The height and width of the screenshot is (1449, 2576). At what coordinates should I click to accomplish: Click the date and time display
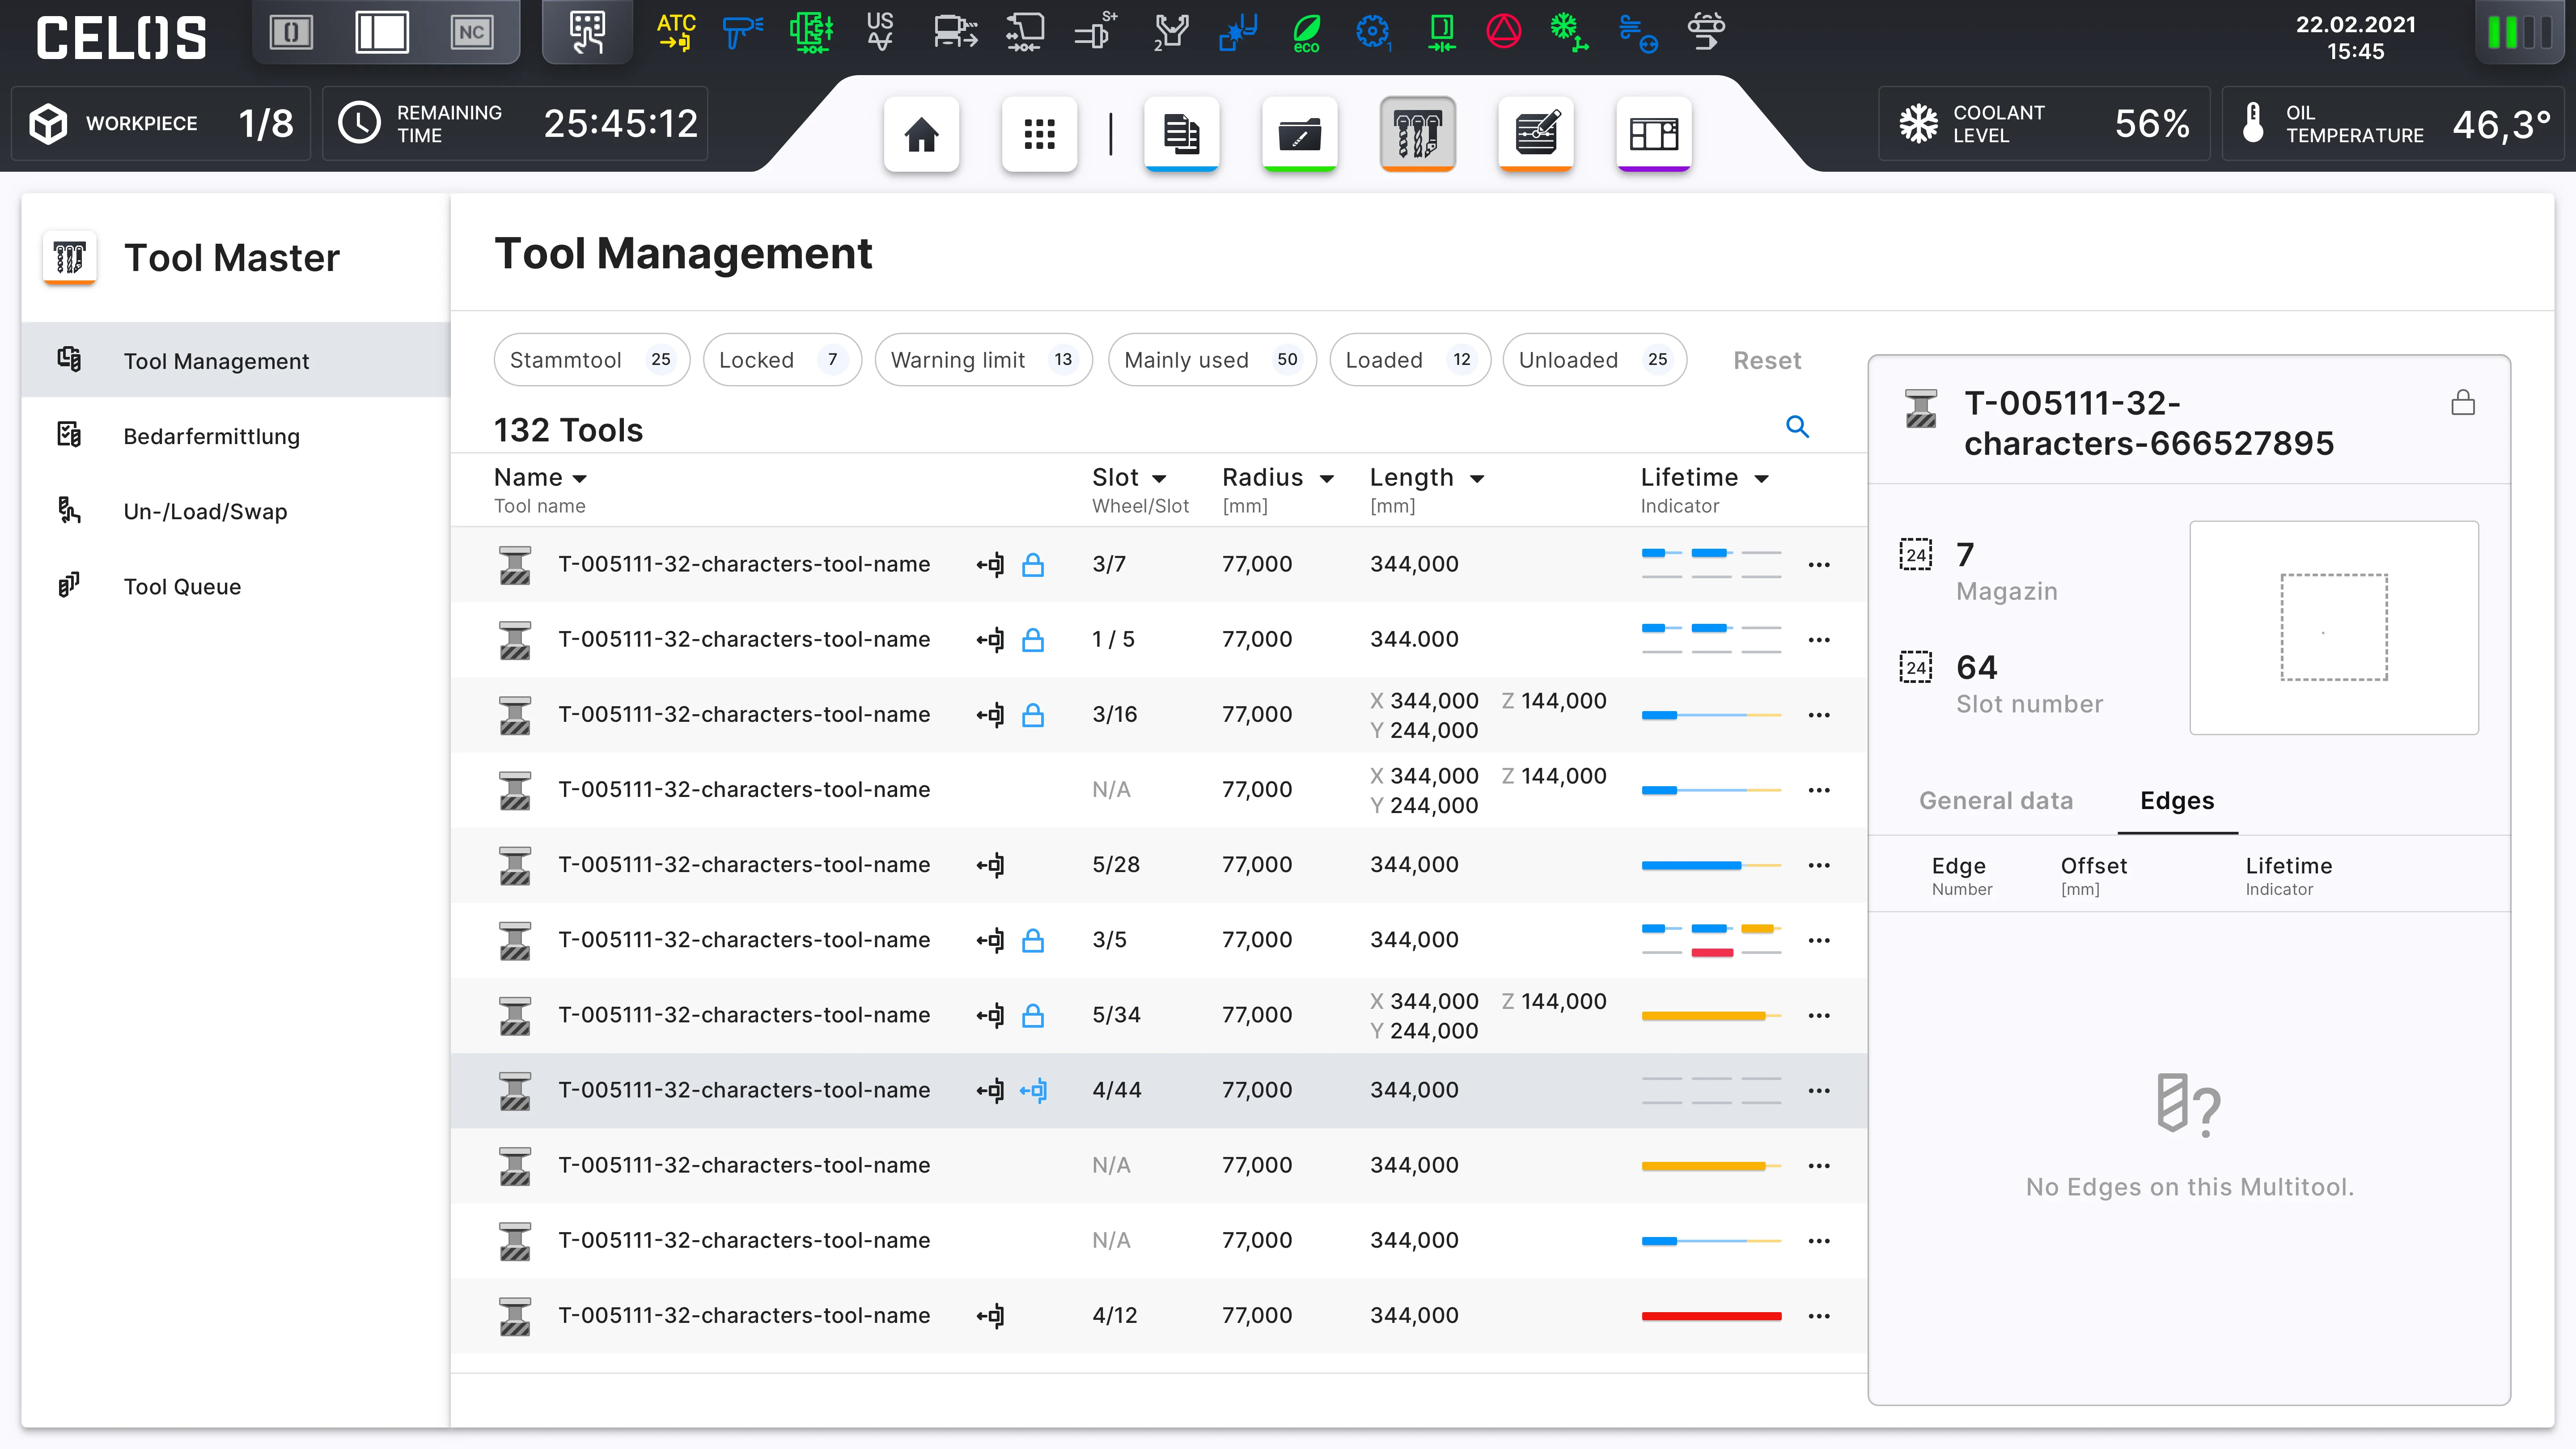(2355, 37)
